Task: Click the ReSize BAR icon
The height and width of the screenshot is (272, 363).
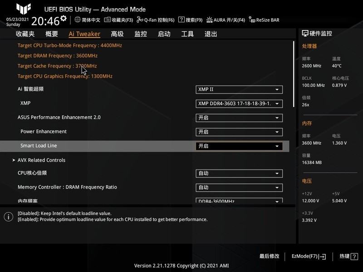Action: (252, 19)
